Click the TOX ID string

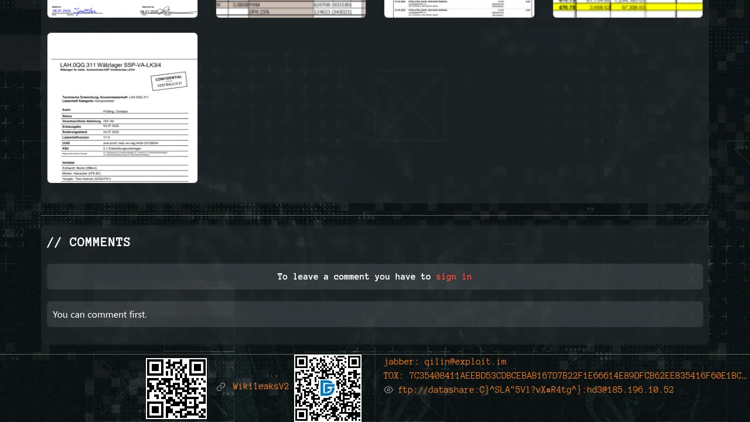click(x=577, y=376)
